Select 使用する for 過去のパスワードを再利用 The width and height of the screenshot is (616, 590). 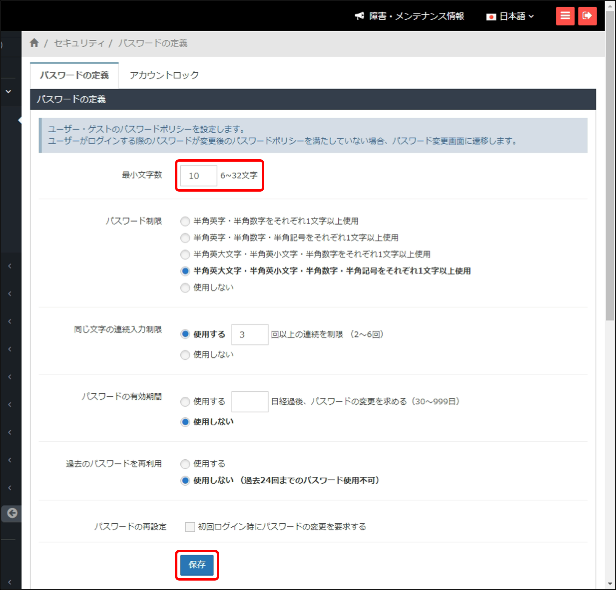click(185, 464)
